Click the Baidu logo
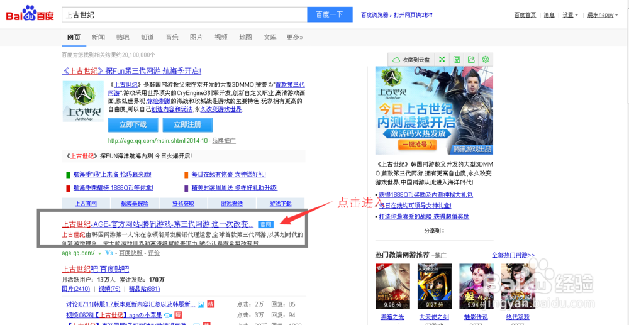The width and height of the screenshot is (629, 325). point(30,15)
